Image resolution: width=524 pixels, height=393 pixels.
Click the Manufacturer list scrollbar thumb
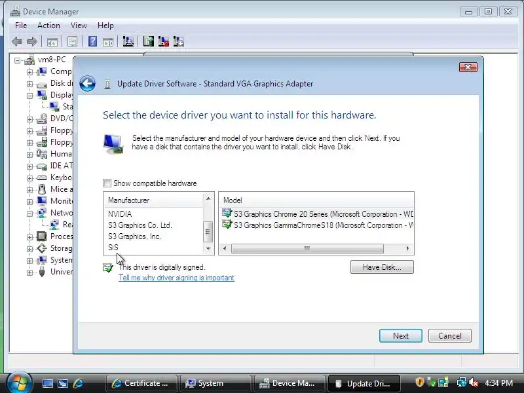208,232
